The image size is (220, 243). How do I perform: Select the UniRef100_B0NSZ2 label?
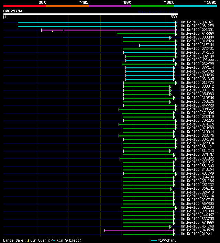point(197,109)
